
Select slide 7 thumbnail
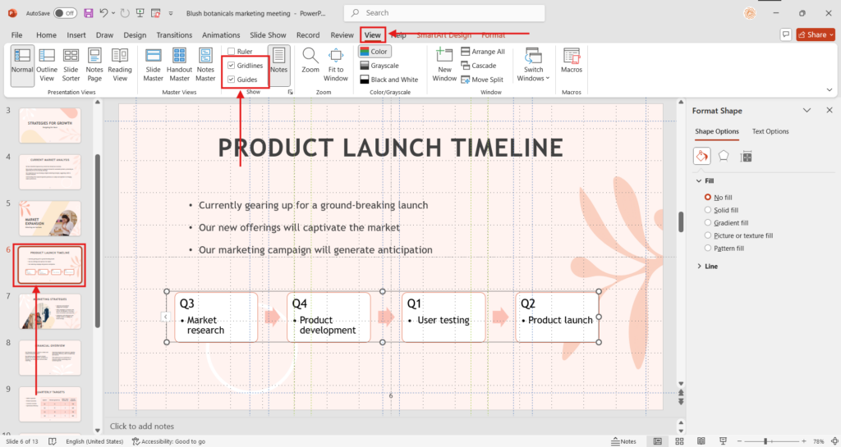tap(50, 312)
